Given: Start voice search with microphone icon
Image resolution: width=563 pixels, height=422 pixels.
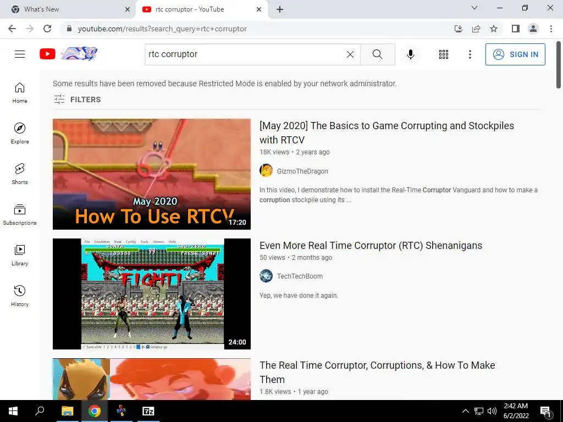Looking at the screenshot, I should [410, 54].
